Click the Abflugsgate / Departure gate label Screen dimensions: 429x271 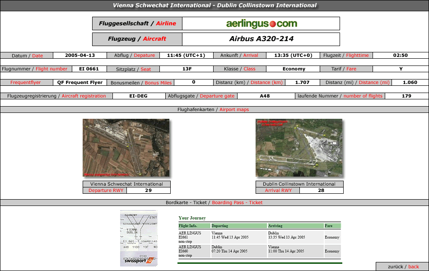click(201, 96)
